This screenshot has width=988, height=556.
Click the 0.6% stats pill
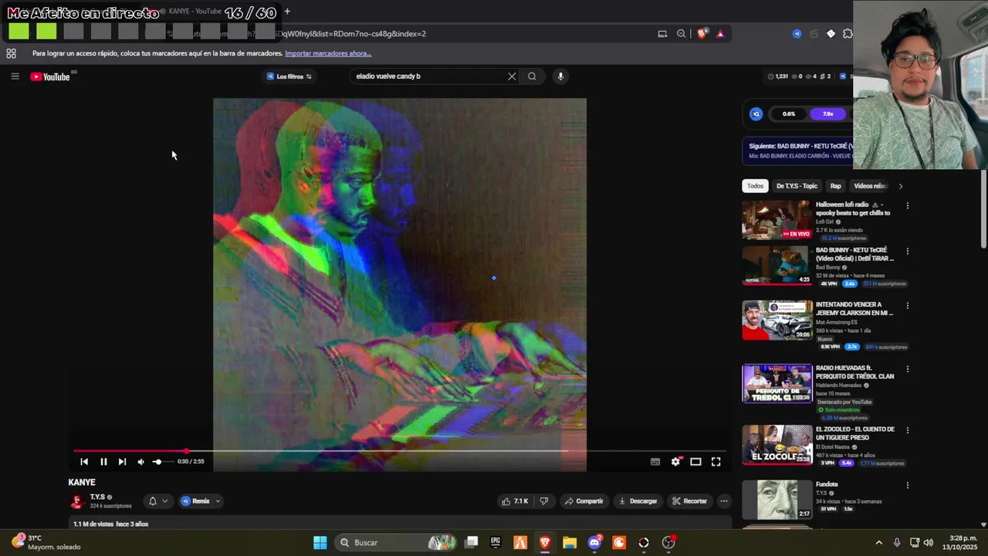(788, 114)
